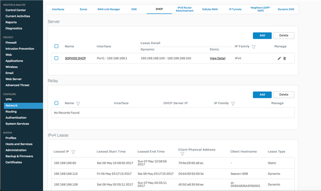Open System Services menu
The height and width of the screenshot is (191, 321).
(17, 124)
